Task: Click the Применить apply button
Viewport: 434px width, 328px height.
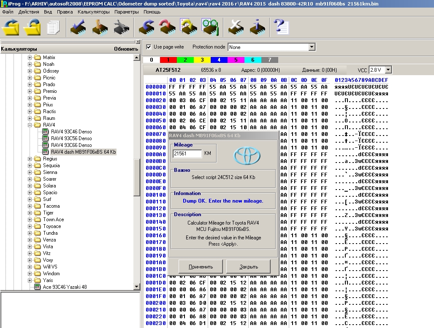Action: [201, 266]
